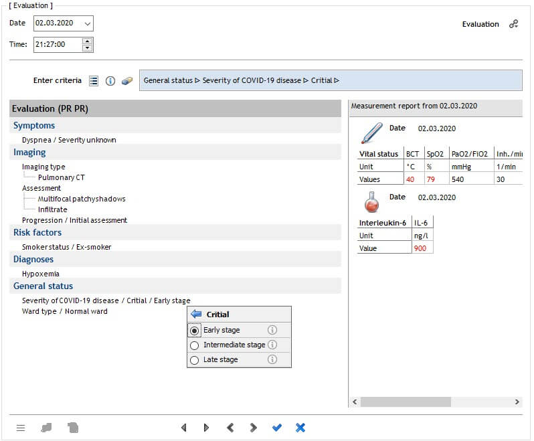Select the General status section header

(x=175, y=286)
